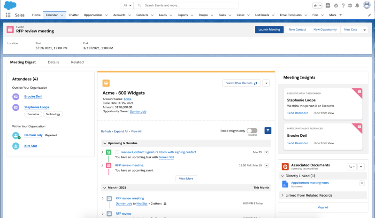The image size is (375, 218).
Task: Open the Mar 25 task row action dropdown
Action: pos(267,152)
